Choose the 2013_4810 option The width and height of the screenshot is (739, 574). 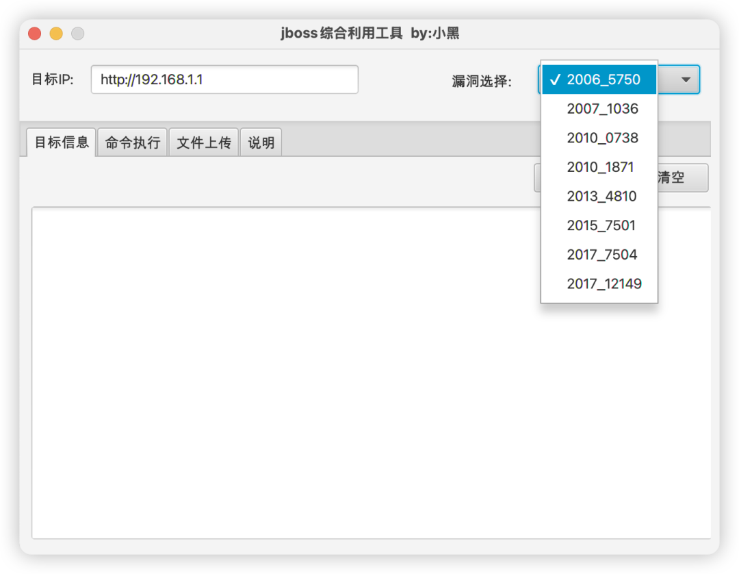(x=599, y=196)
